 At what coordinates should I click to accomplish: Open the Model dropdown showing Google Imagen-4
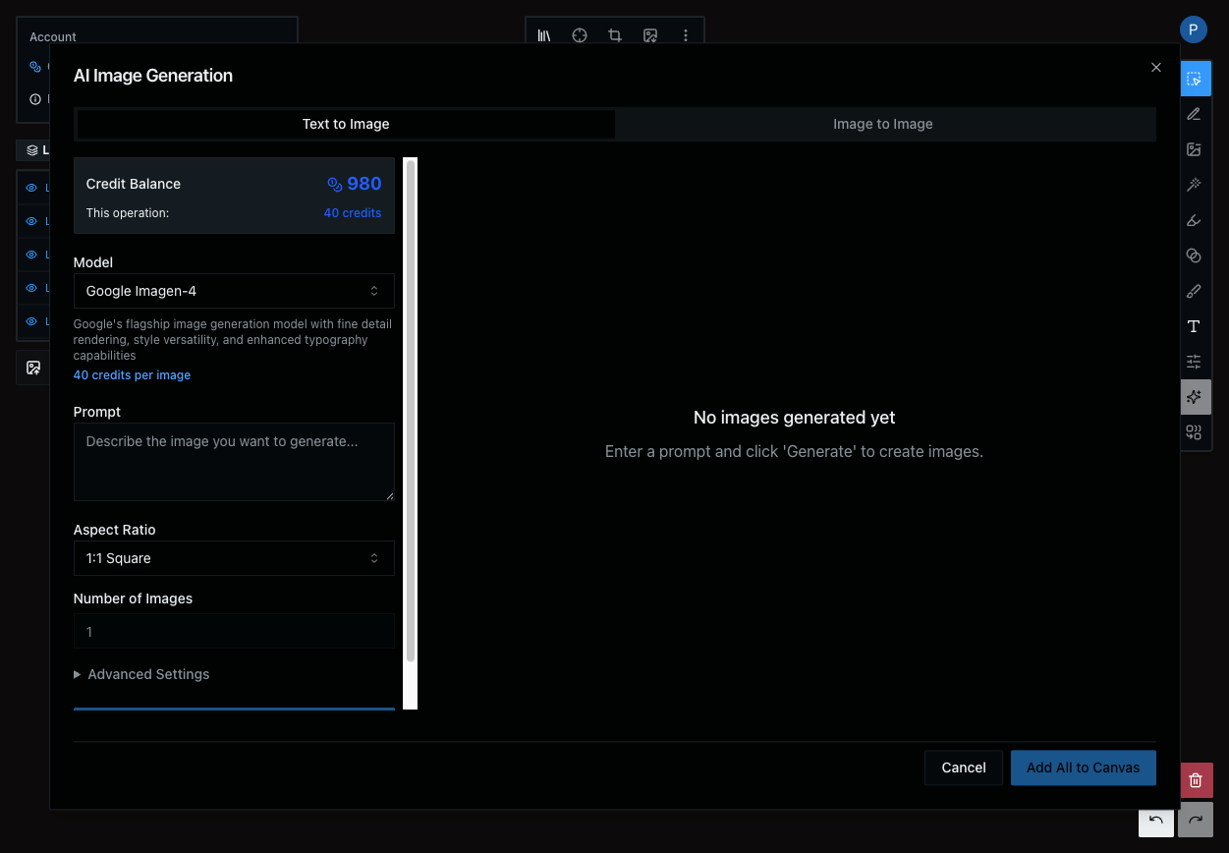[x=234, y=291]
